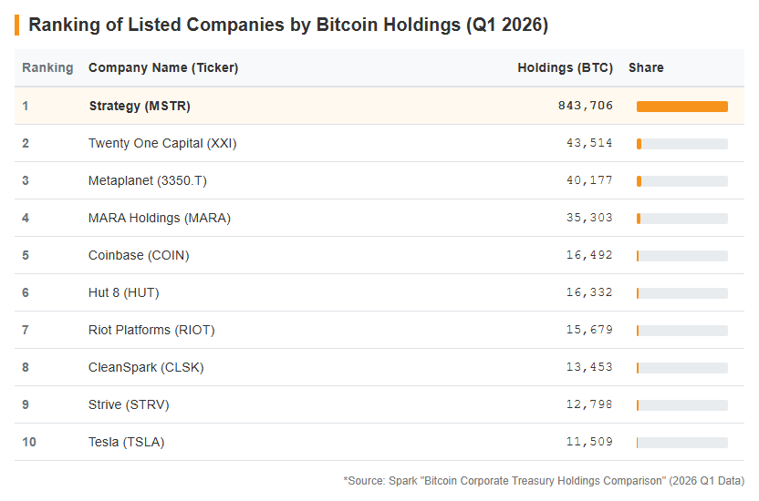This screenshot has height=501, width=759.
Task: Click the Ranking column header
Action: point(47,67)
